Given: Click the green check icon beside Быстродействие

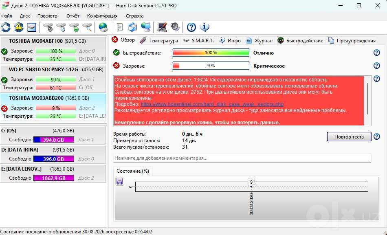Looking at the screenshot, I should point(117,53).
